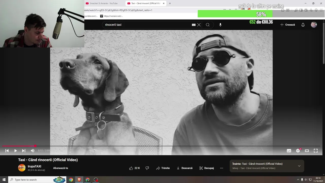The height and width of the screenshot is (183, 325).
Task: Open Brave browser from taskbar
Action: [79, 180]
